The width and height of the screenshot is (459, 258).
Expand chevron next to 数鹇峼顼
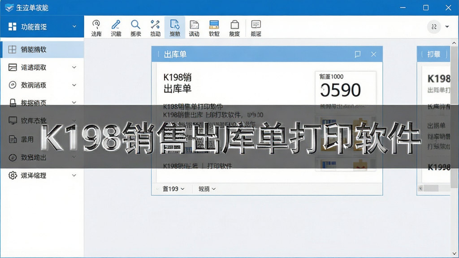[74, 85]
